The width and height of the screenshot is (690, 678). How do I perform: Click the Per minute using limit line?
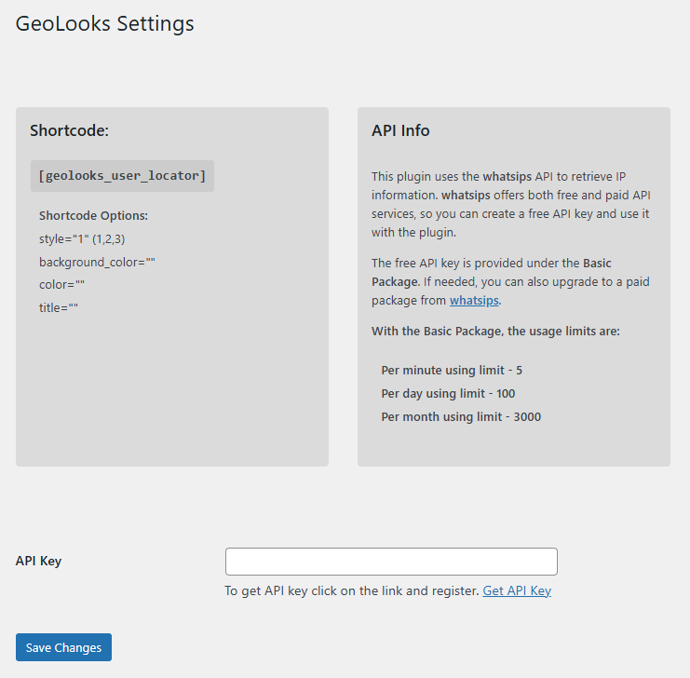[x=452, y=371]
